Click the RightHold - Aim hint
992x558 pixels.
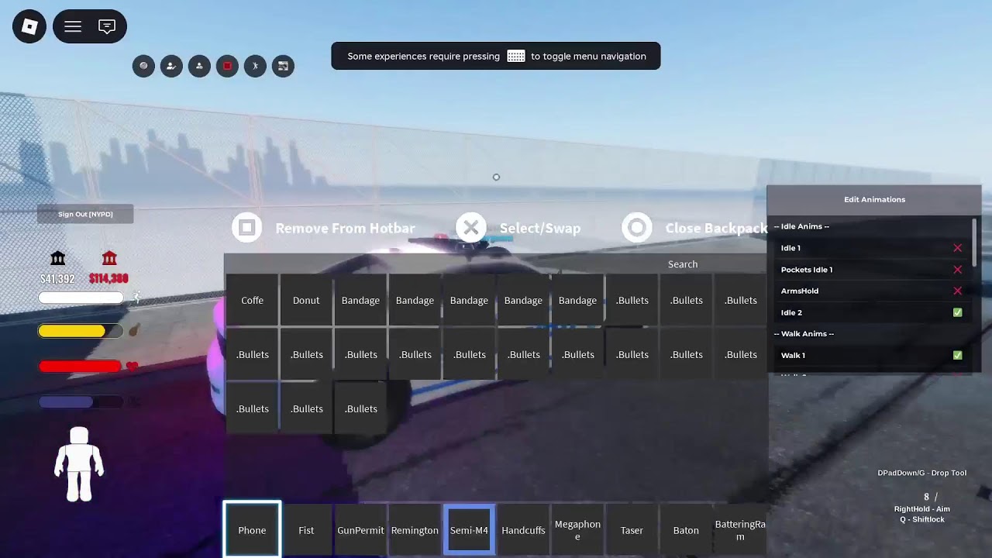coord(922,509)
